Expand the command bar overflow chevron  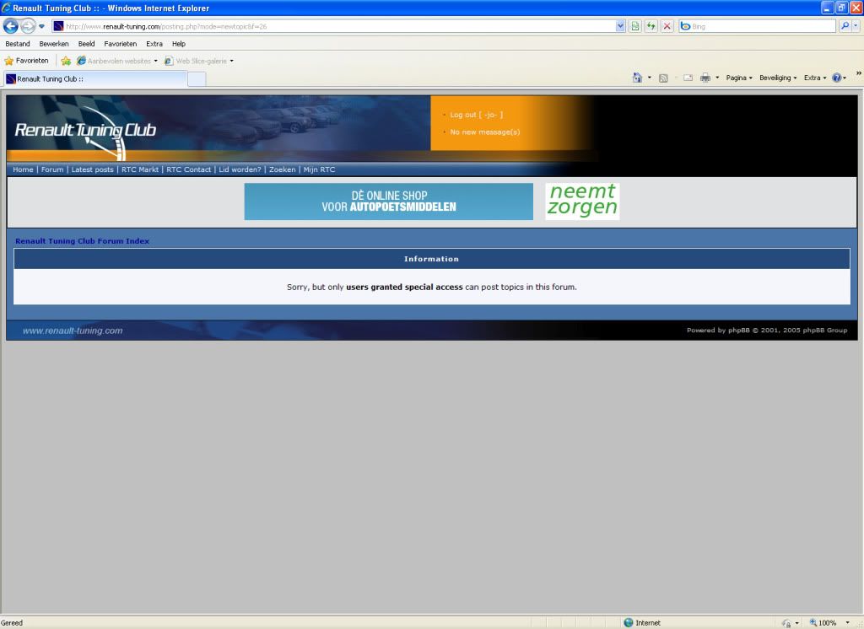click(x=858, y=73)
